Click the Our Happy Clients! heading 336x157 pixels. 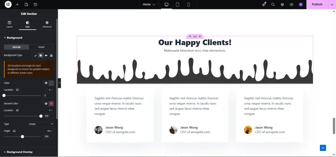[195, 42]
